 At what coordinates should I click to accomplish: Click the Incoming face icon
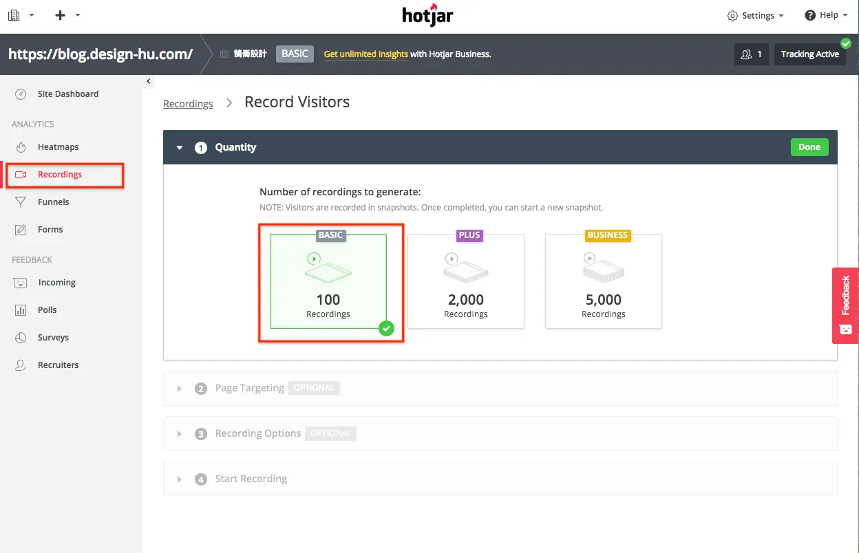coord(21,283)
